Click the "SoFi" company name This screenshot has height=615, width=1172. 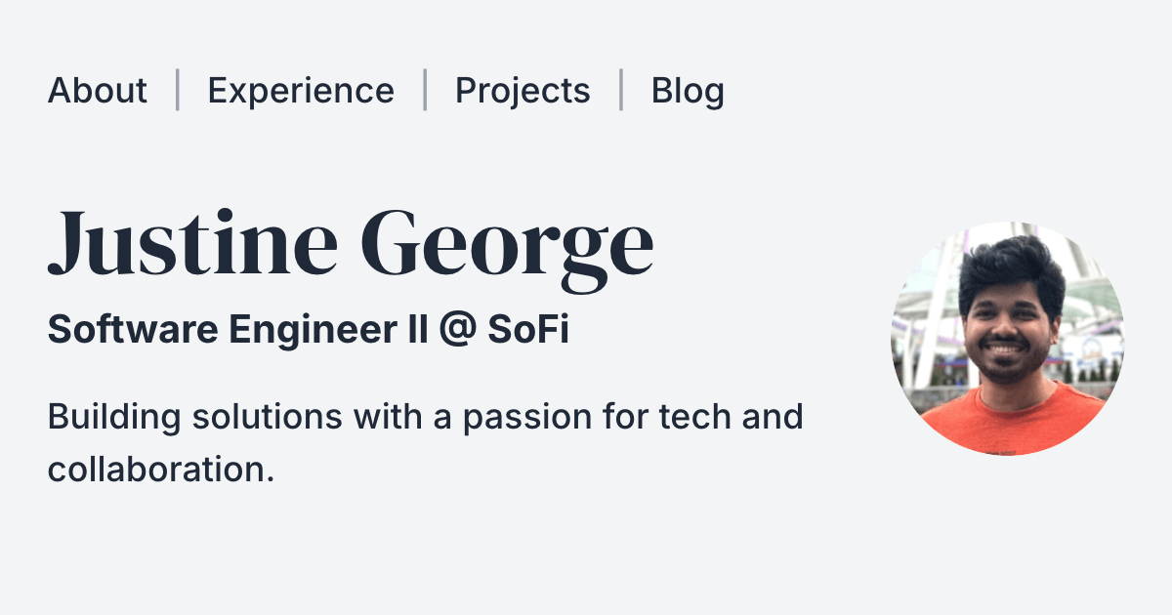tap(528, 331)
